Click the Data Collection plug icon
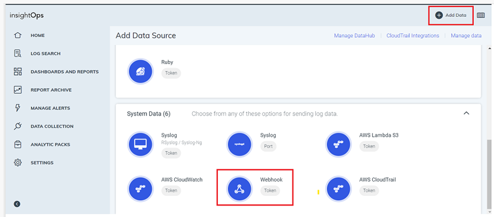 18,126
